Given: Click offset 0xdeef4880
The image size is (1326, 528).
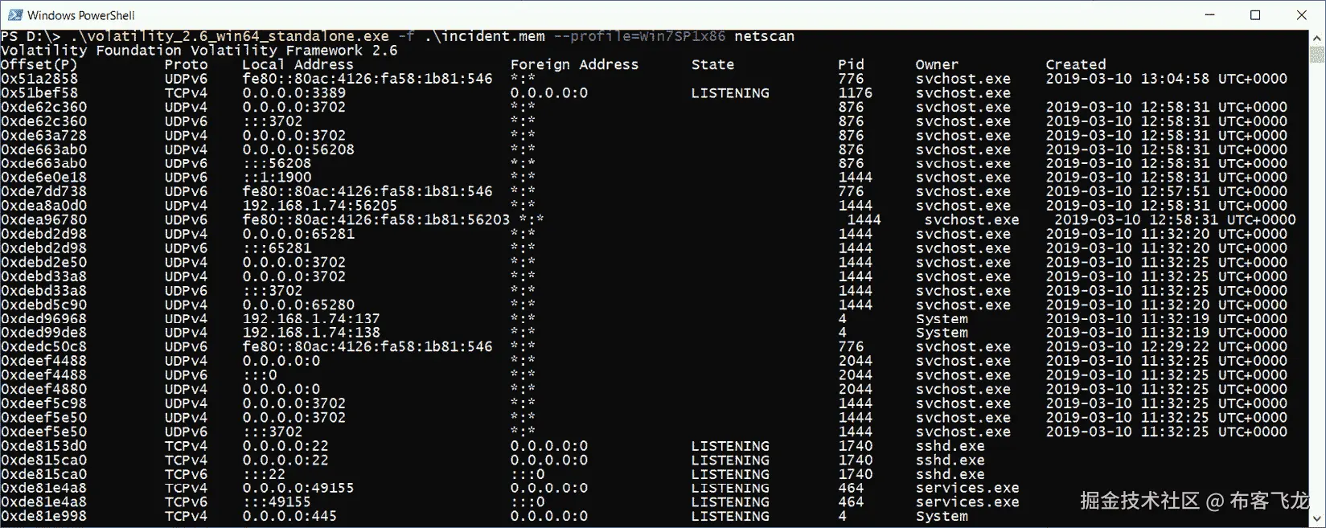Looking at the screenshot, I should 43,389.
